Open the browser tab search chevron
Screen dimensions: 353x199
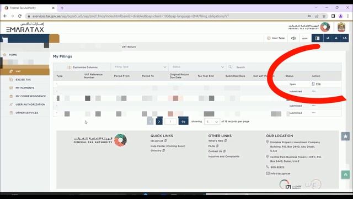click(x=316, y=8)
